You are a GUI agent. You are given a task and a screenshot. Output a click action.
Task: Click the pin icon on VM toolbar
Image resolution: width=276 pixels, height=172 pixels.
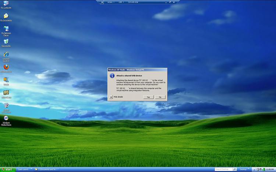(x=102, y=2)
